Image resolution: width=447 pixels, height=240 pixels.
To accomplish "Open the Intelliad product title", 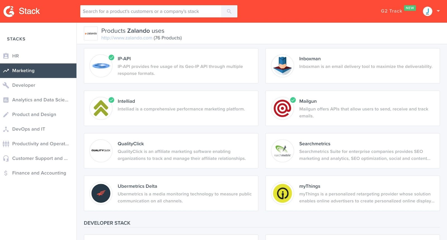I will (126, 101).
